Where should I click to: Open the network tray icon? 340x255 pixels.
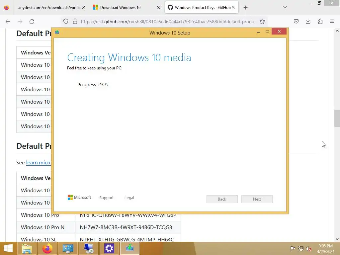click(301, 248)
